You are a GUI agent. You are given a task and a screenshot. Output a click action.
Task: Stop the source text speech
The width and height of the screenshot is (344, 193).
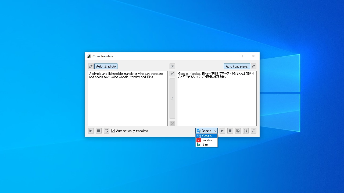pyautogui.click(x=99, y=131)
